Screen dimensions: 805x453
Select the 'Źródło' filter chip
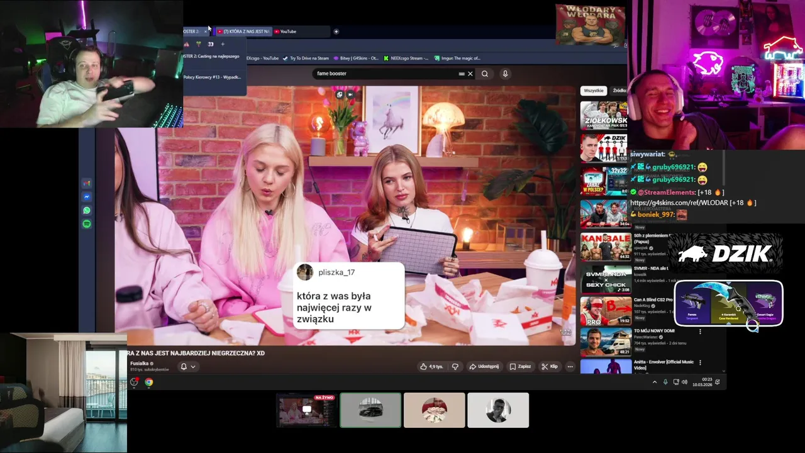(619, 91)
